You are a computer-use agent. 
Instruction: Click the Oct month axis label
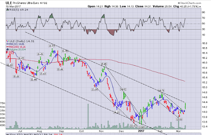click(x=81, y=131)
